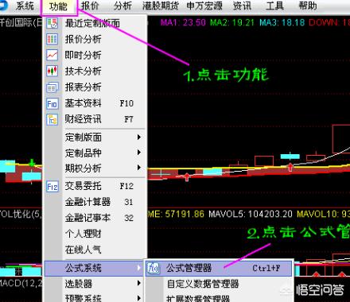
Task: Open the 功能 menu in menu bar
Action: (x=59, y=6)
